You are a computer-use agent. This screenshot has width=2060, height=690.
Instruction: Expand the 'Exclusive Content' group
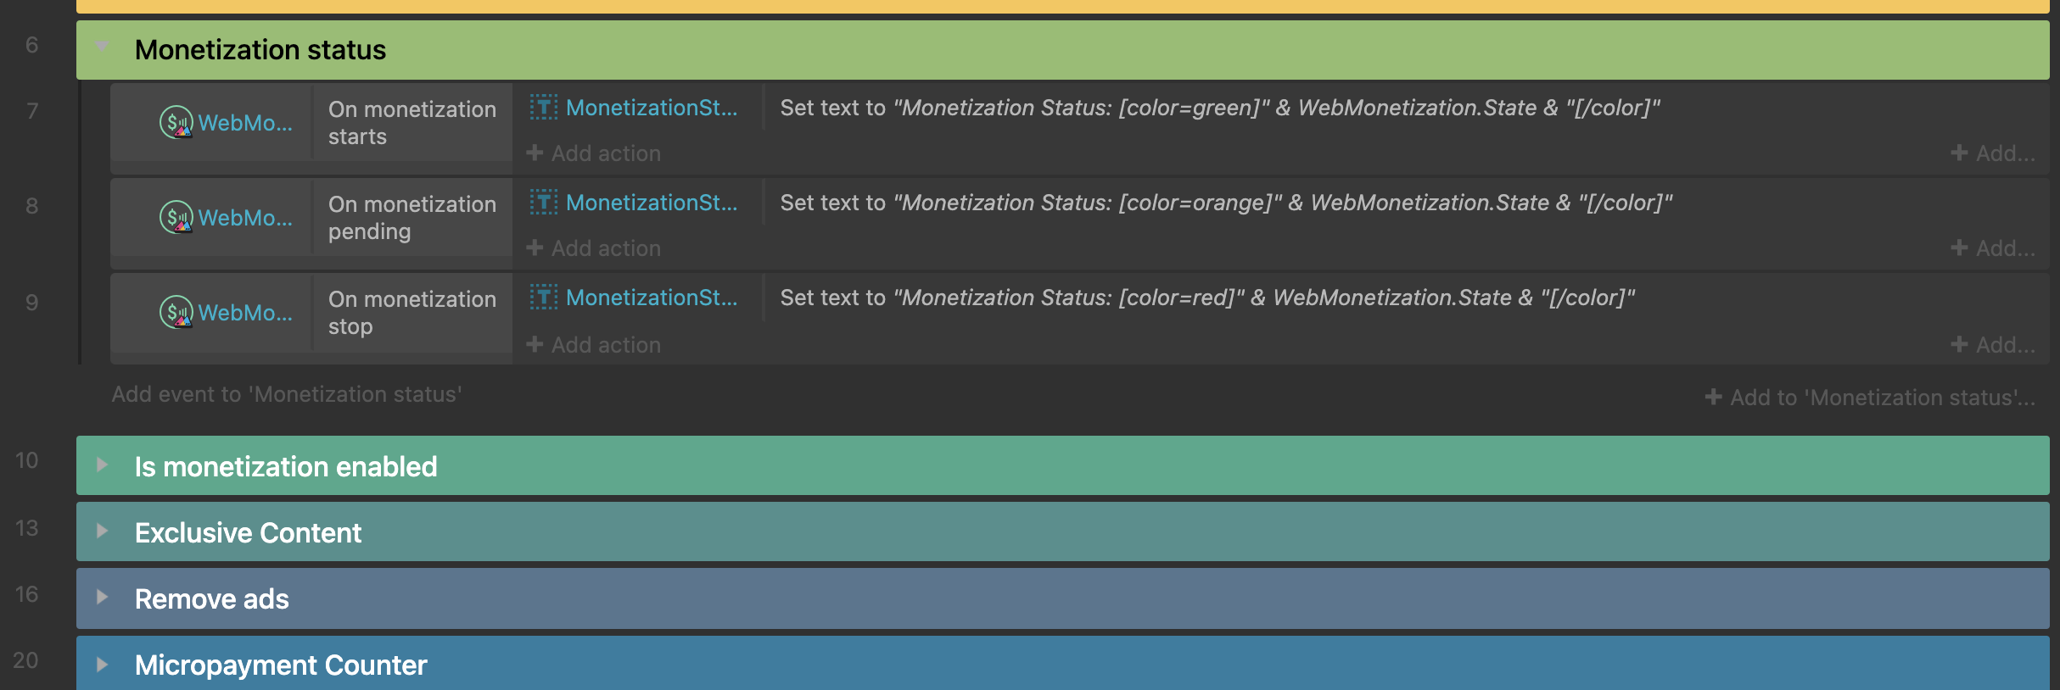pos(102,531)
